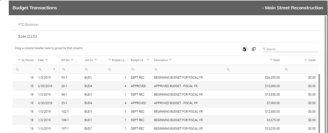
Task: Open the Date filter row dropdown arrow
Action: (54, 69)
